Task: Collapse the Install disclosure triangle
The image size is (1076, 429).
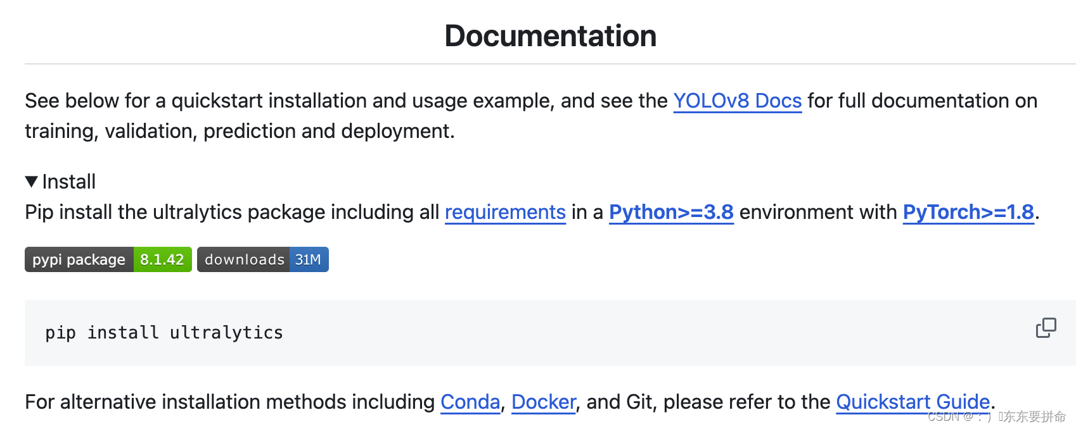Action: tap(31, 182)
